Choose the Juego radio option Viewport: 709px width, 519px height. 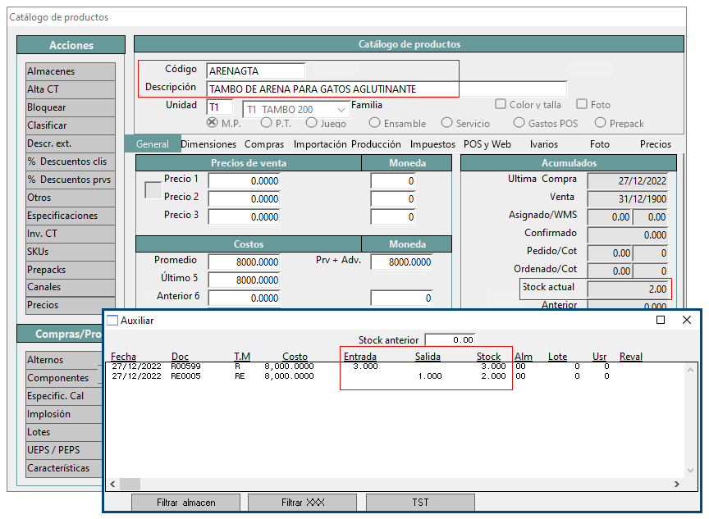312,122
